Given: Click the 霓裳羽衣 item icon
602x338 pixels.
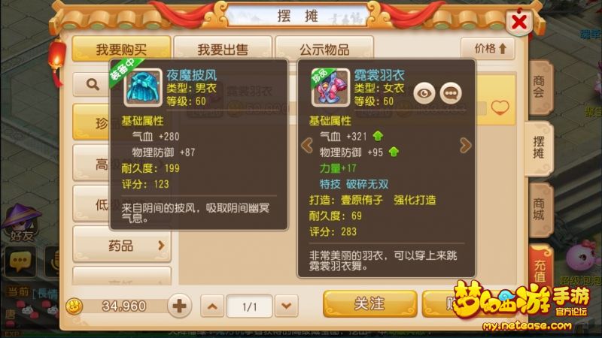Looking at the screenshot, I should 330,88.
